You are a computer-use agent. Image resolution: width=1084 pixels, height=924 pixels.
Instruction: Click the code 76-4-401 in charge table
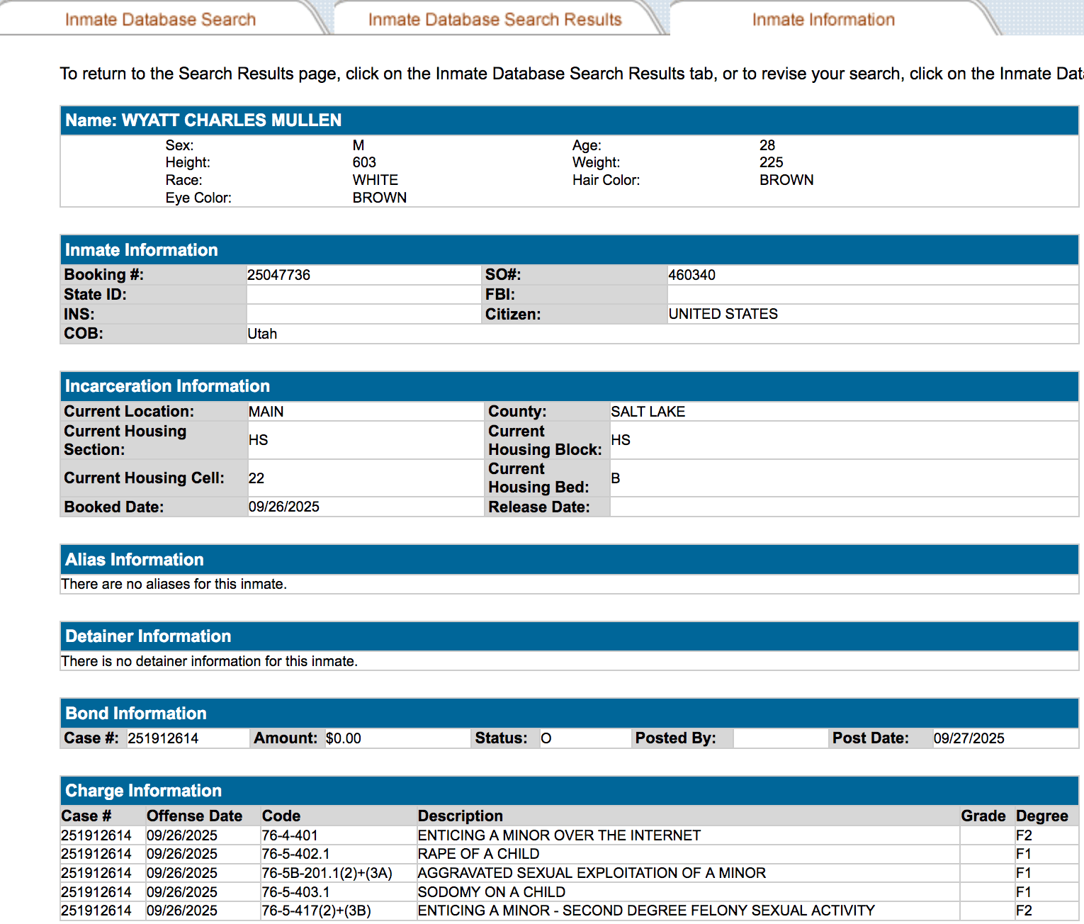click(290, 835)
